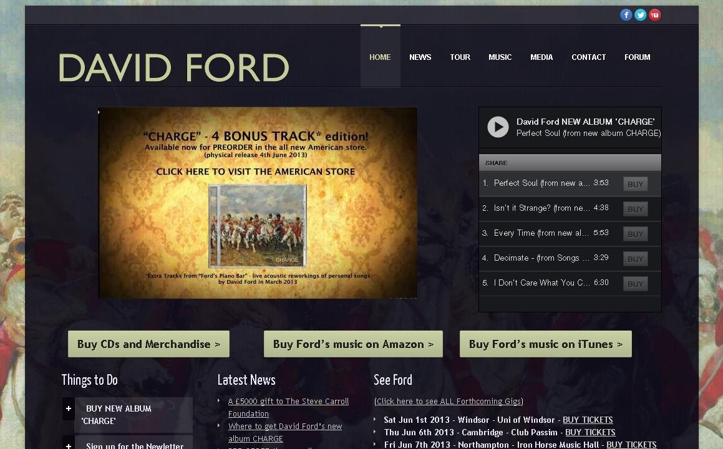Click SHARE in the music player
The height and width of the screenshot is (449, 723).
click(x=496, y=163)
